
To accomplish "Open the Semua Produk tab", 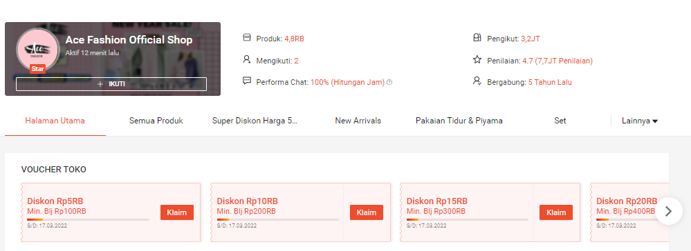I will (156, 121).
